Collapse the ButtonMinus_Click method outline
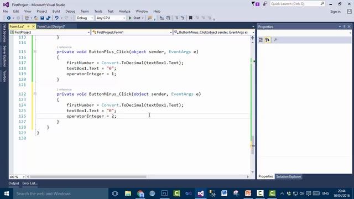This screenshot has width=354, height=199. (x=35, y=94)
